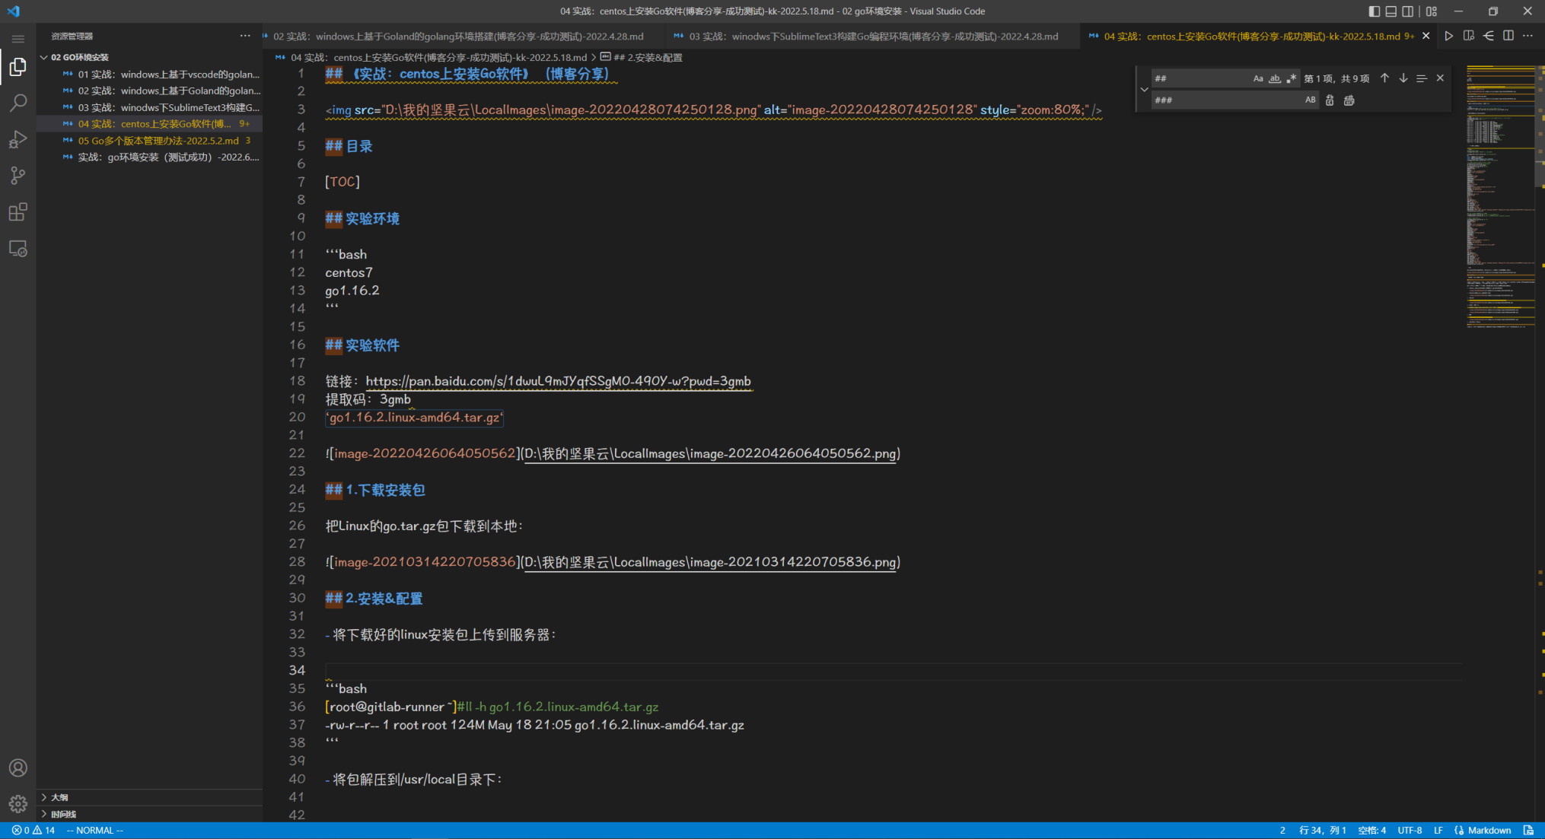Open editor More Actions ellipsis
Screen dimensions: 1545x839
[x=1527, y=36]
